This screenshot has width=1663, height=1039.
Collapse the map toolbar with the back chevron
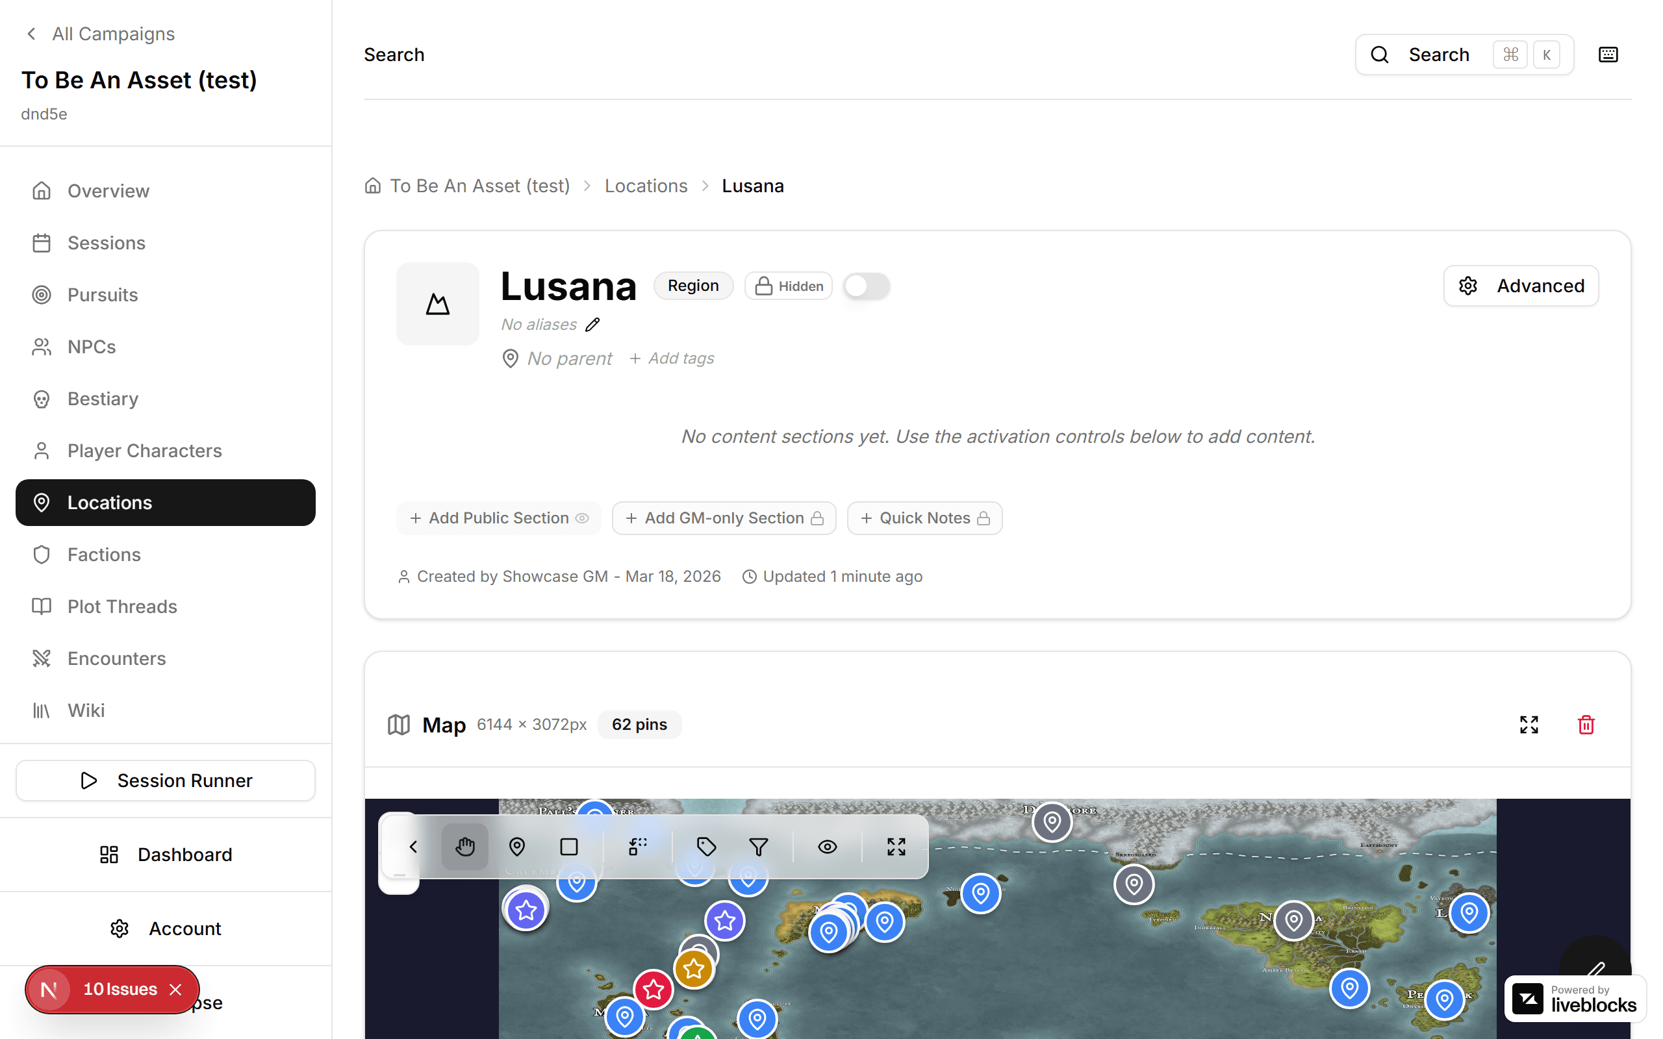click(x=413, y=847)
